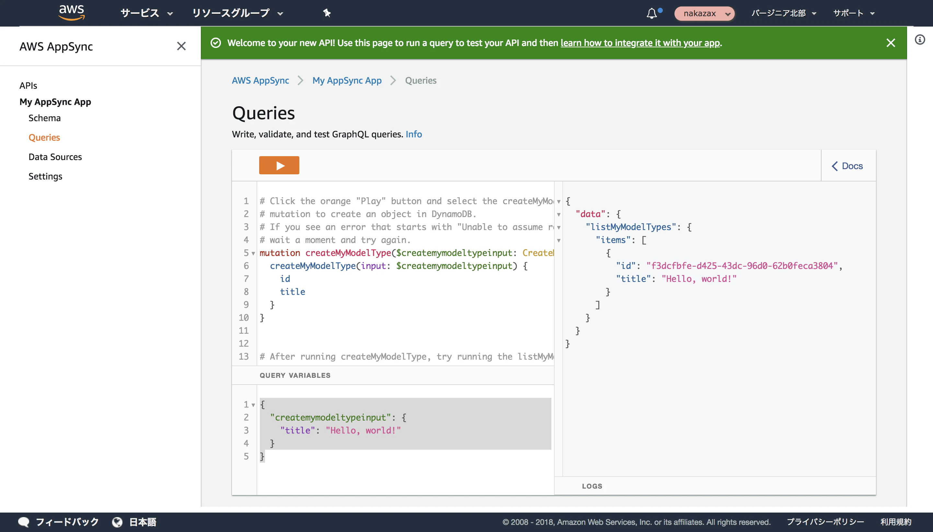
Task: Click the id value in the results pane
Action: tap(742, 266)
